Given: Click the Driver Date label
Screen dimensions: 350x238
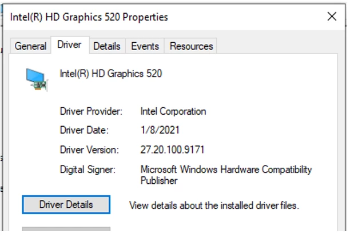Looking at the screenshot, I should pyautogui.click(x=84, y=130).
